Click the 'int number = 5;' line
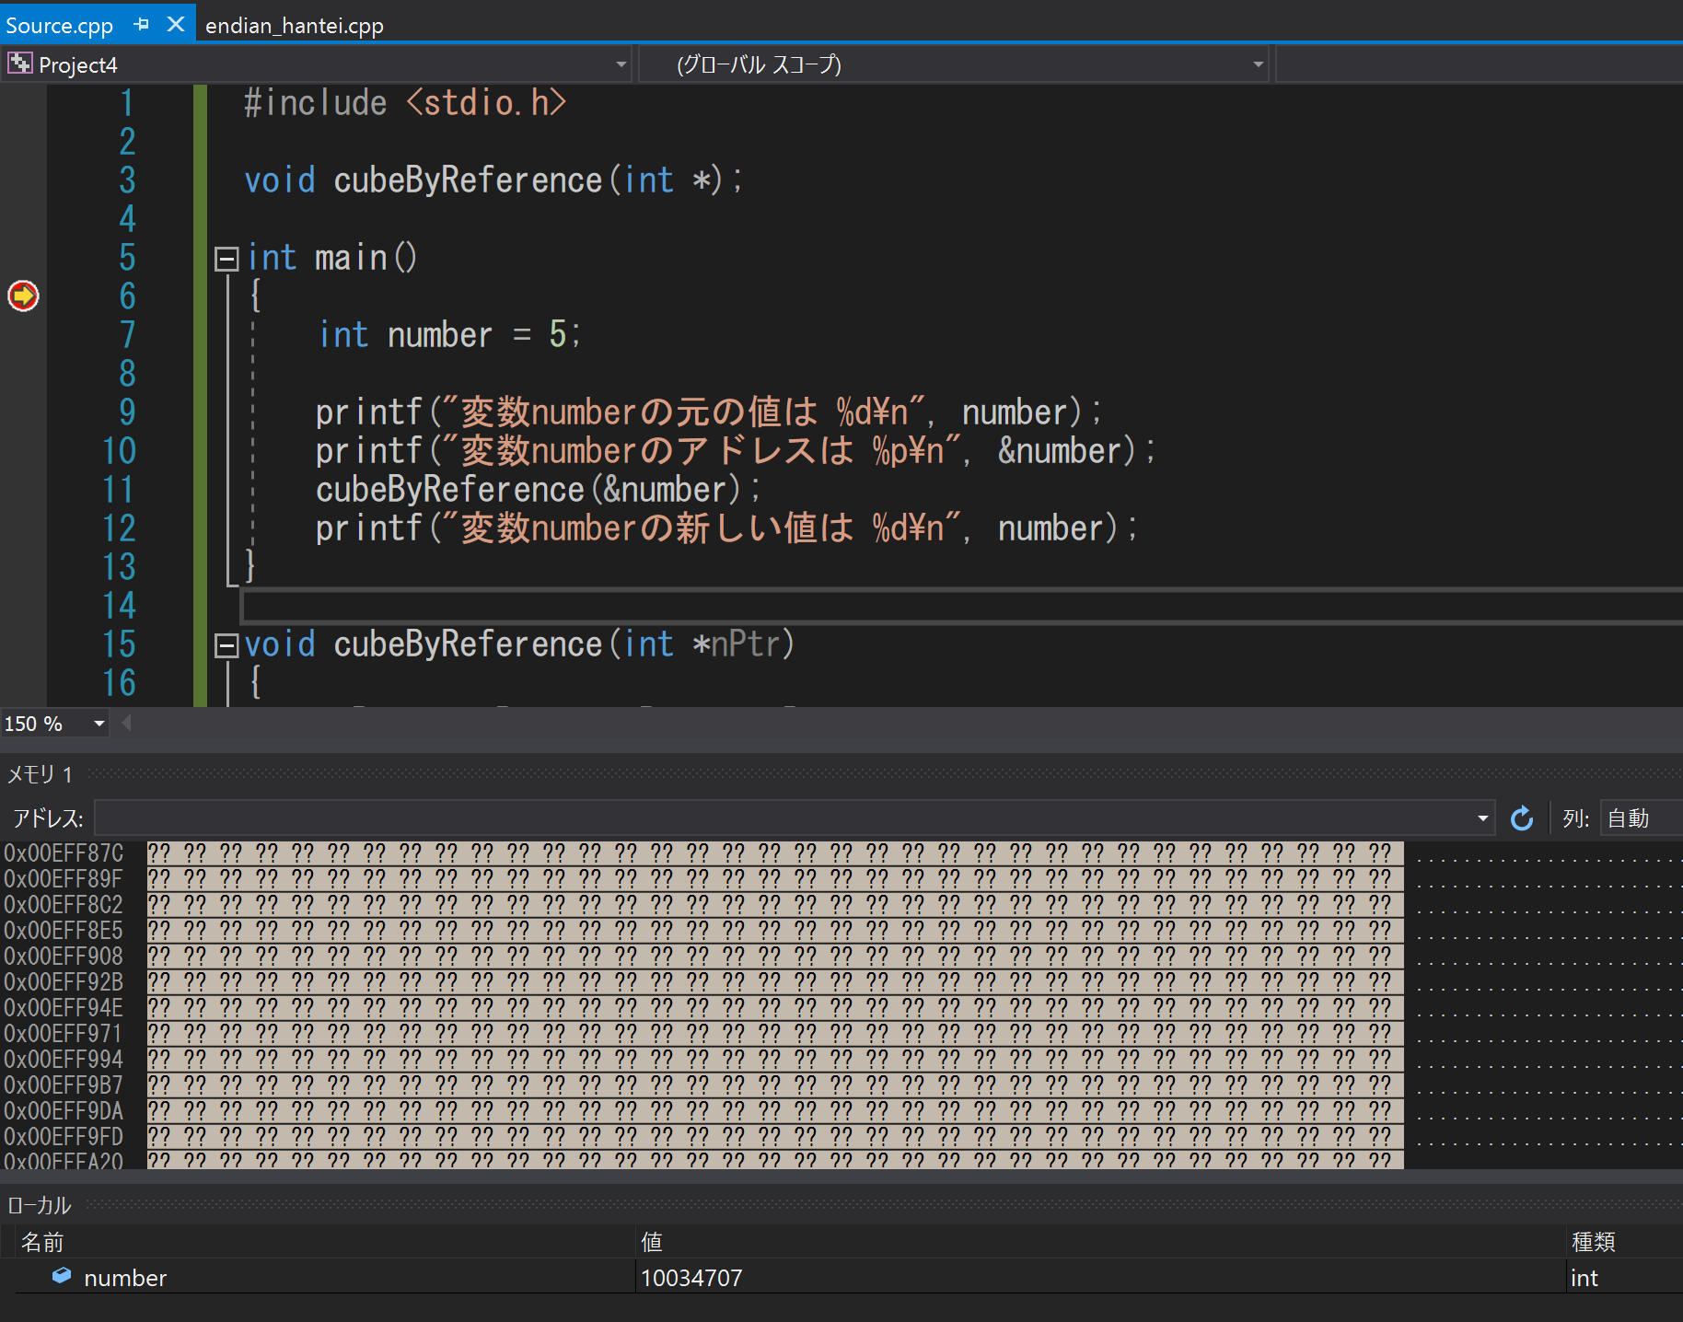 (x=449, y=334)
